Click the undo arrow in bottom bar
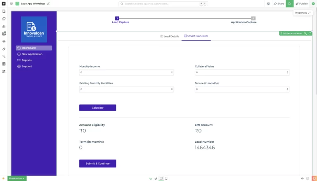The height and width of the screenshot is (181, 317). tap(150, 179)
